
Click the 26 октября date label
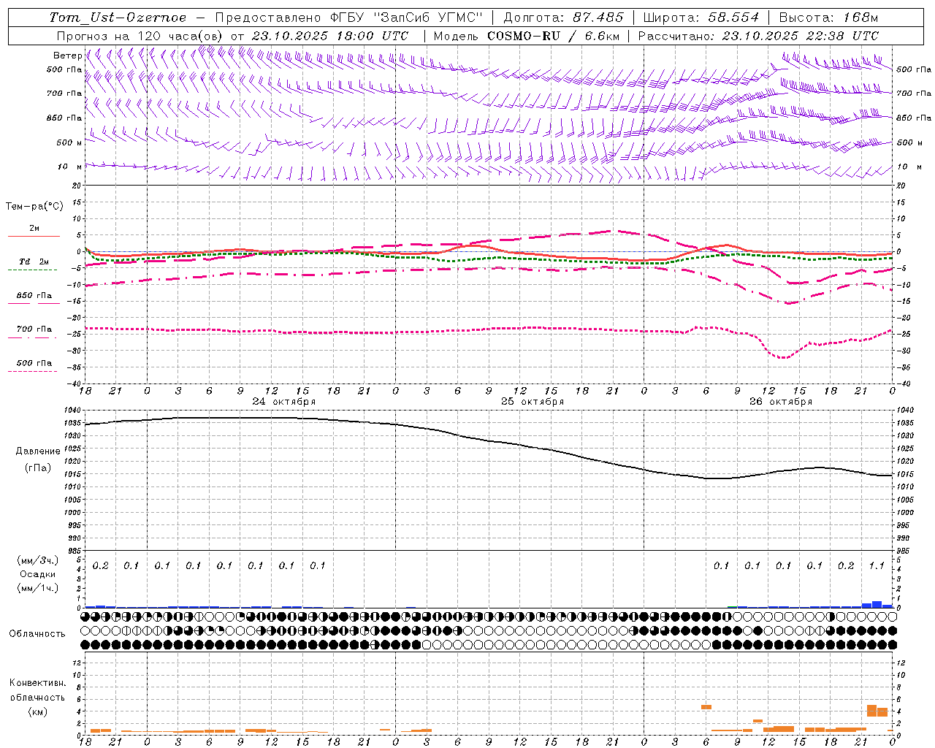[780, 402]
